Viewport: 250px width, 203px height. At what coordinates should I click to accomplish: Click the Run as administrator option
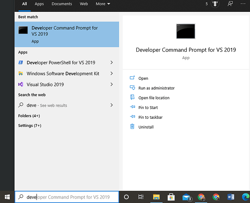click(156, 88)
